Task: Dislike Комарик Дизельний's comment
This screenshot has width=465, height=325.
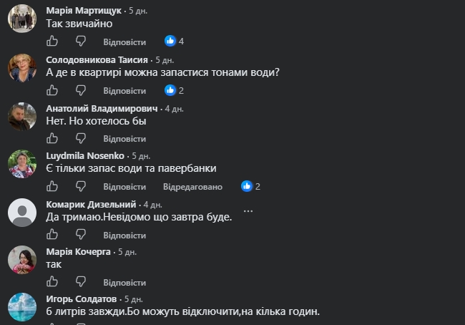Action: 81,235
